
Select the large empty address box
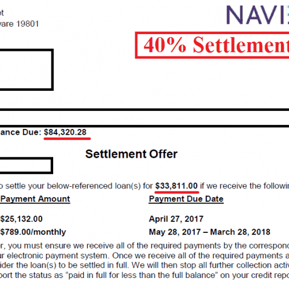(27, 69)
